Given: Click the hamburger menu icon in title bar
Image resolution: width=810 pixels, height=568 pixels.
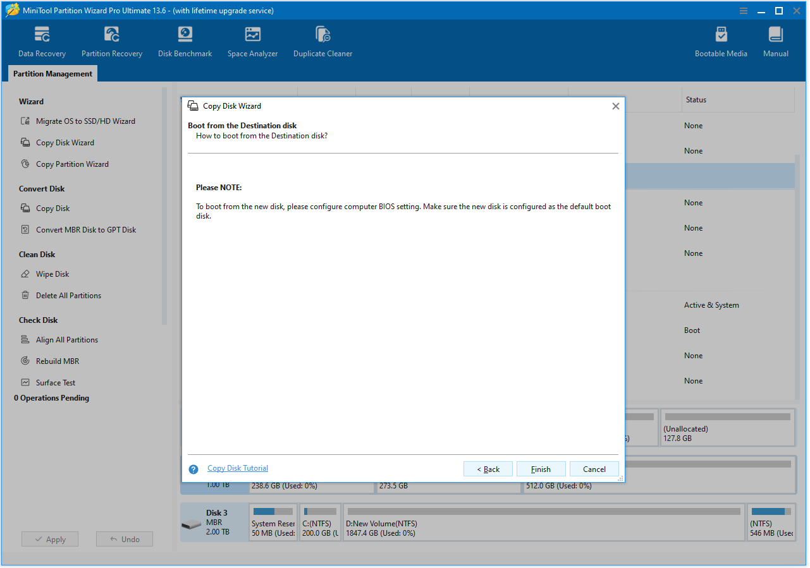Looking at the screenshot, I should coord(744,11).
